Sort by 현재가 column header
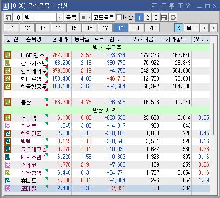The image size is (220, 198). (59, 40)
